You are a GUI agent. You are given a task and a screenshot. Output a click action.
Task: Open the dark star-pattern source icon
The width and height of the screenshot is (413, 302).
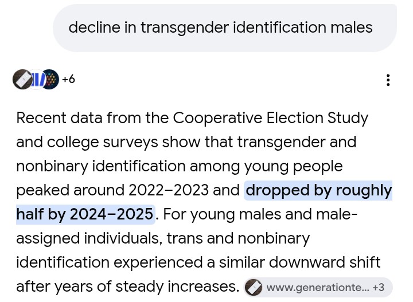tap(50, 79)
